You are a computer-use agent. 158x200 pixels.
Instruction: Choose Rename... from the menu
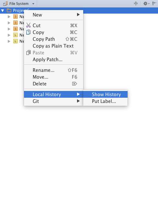click(54, 70)
